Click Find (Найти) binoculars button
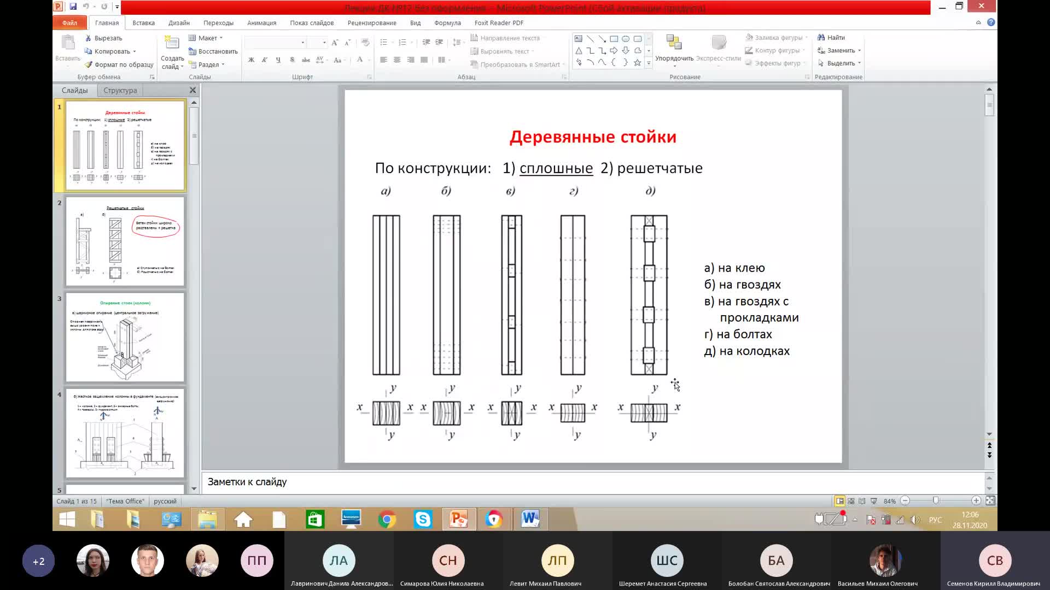The height and width of the screenshot is (590, 1050). 831,38
